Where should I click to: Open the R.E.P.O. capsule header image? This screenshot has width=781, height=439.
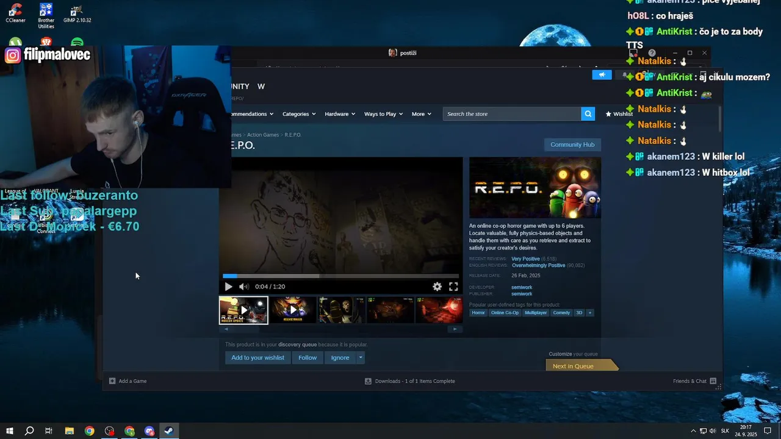[535, 188]
